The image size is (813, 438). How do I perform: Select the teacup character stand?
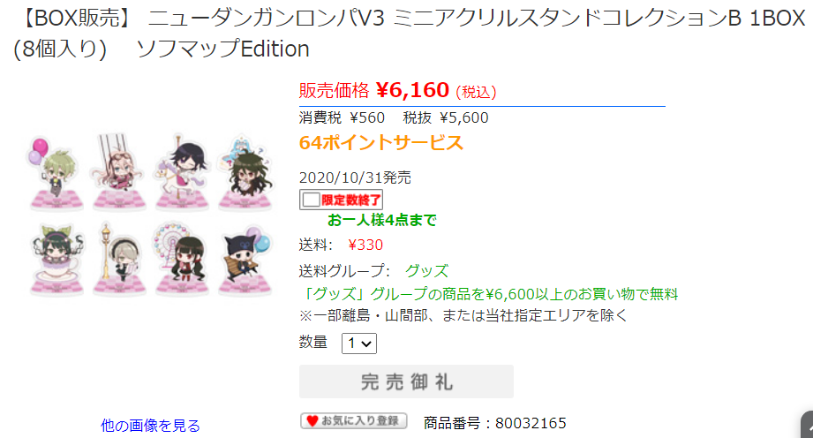coord(56,259)
